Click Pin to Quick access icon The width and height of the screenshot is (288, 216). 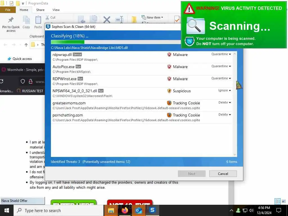[x=11, y=20]
